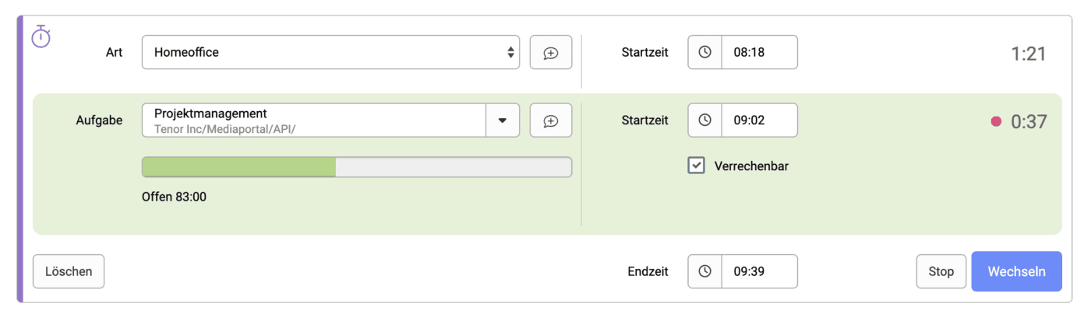
Task: Click the clock icon beside 09:02
Action: pos(704,120)
